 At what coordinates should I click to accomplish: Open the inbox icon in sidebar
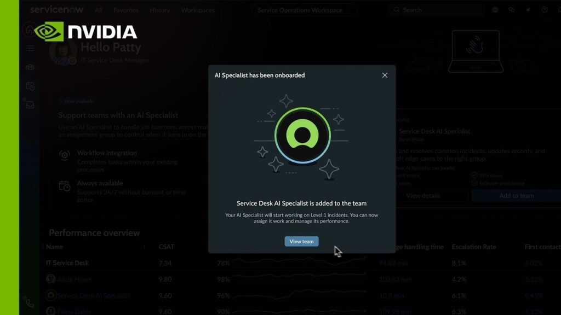[30, 104]
